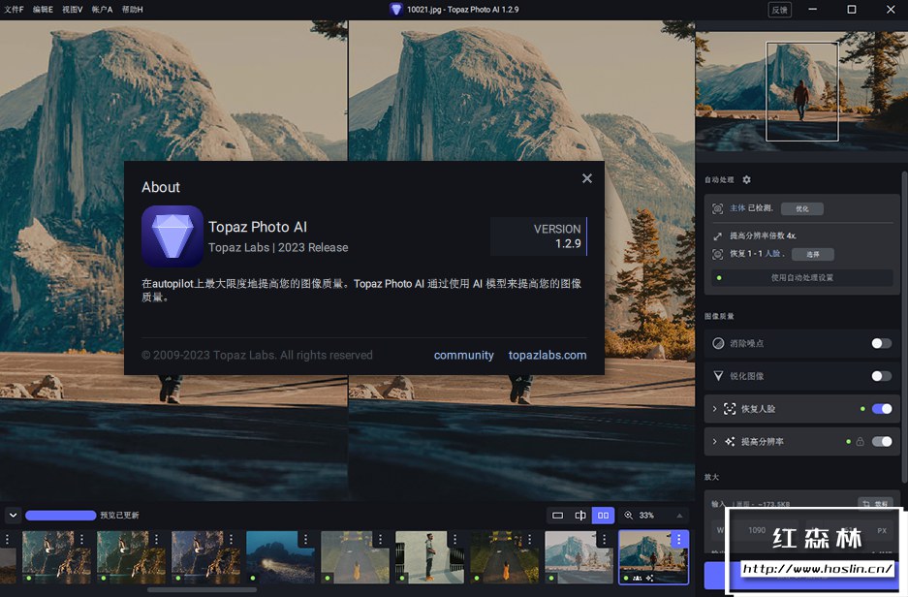Click the face icon on selected filmstrip thumbnail
This screenshot has width=908, height=597.
click(x=637, y=578)
